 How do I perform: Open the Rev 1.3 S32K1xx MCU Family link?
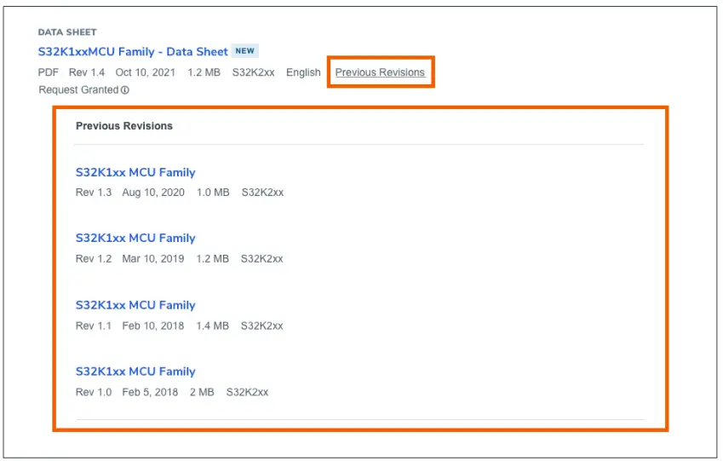(x=135, y=172)
